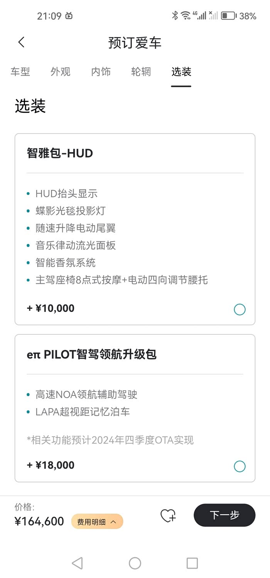Tap the battery status icon
270x578 pixels.
point(228,16)
